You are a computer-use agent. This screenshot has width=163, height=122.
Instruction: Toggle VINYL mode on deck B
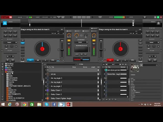[140, 43]
